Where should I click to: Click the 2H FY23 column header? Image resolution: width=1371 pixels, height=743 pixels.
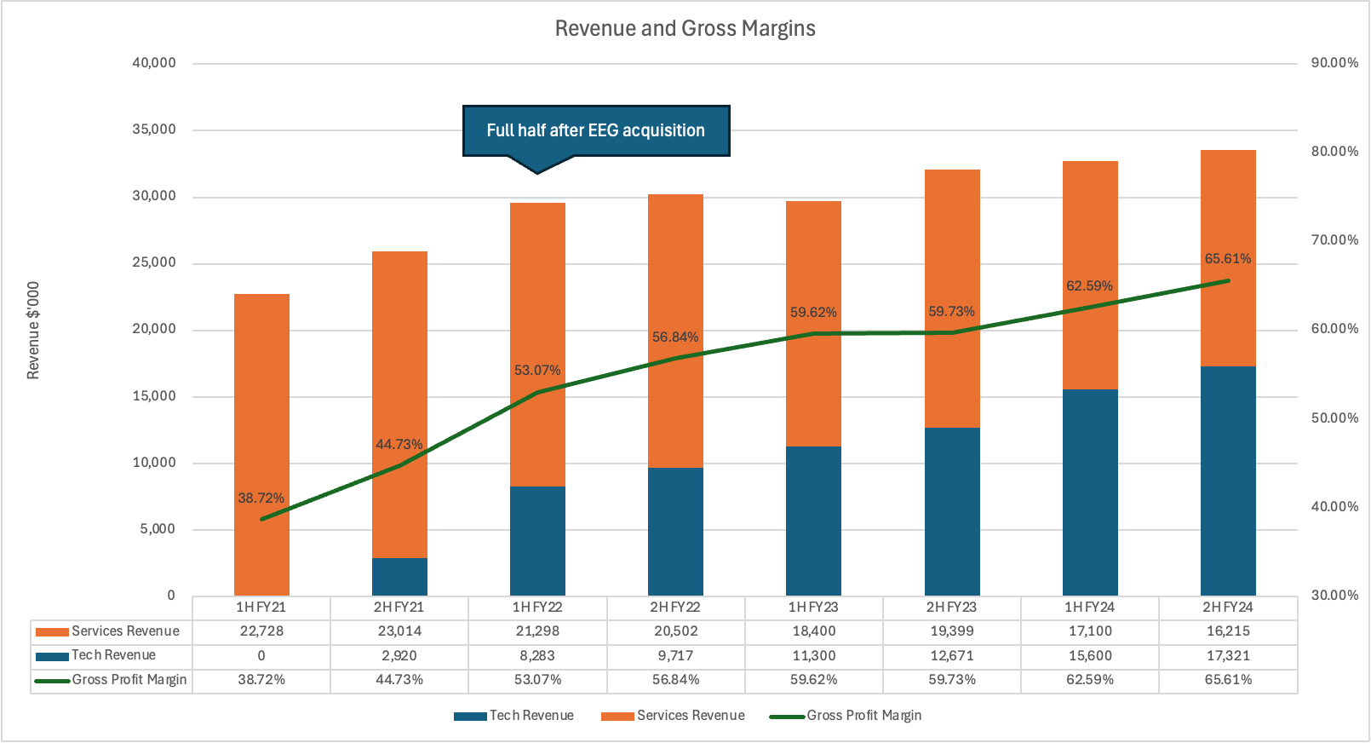[951, 608]
